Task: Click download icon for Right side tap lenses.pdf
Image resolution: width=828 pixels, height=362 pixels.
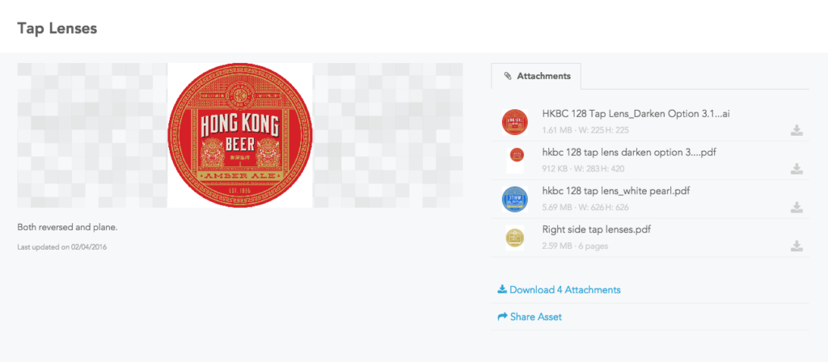Action: (796, 246)
